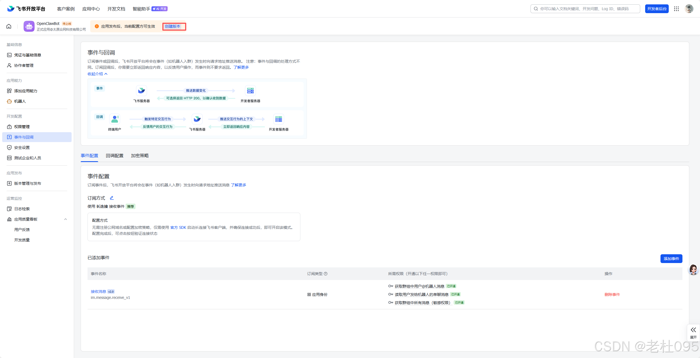Collapse the 应用质量看板 sidebar group
700x358 pixels.
(65, 219)
